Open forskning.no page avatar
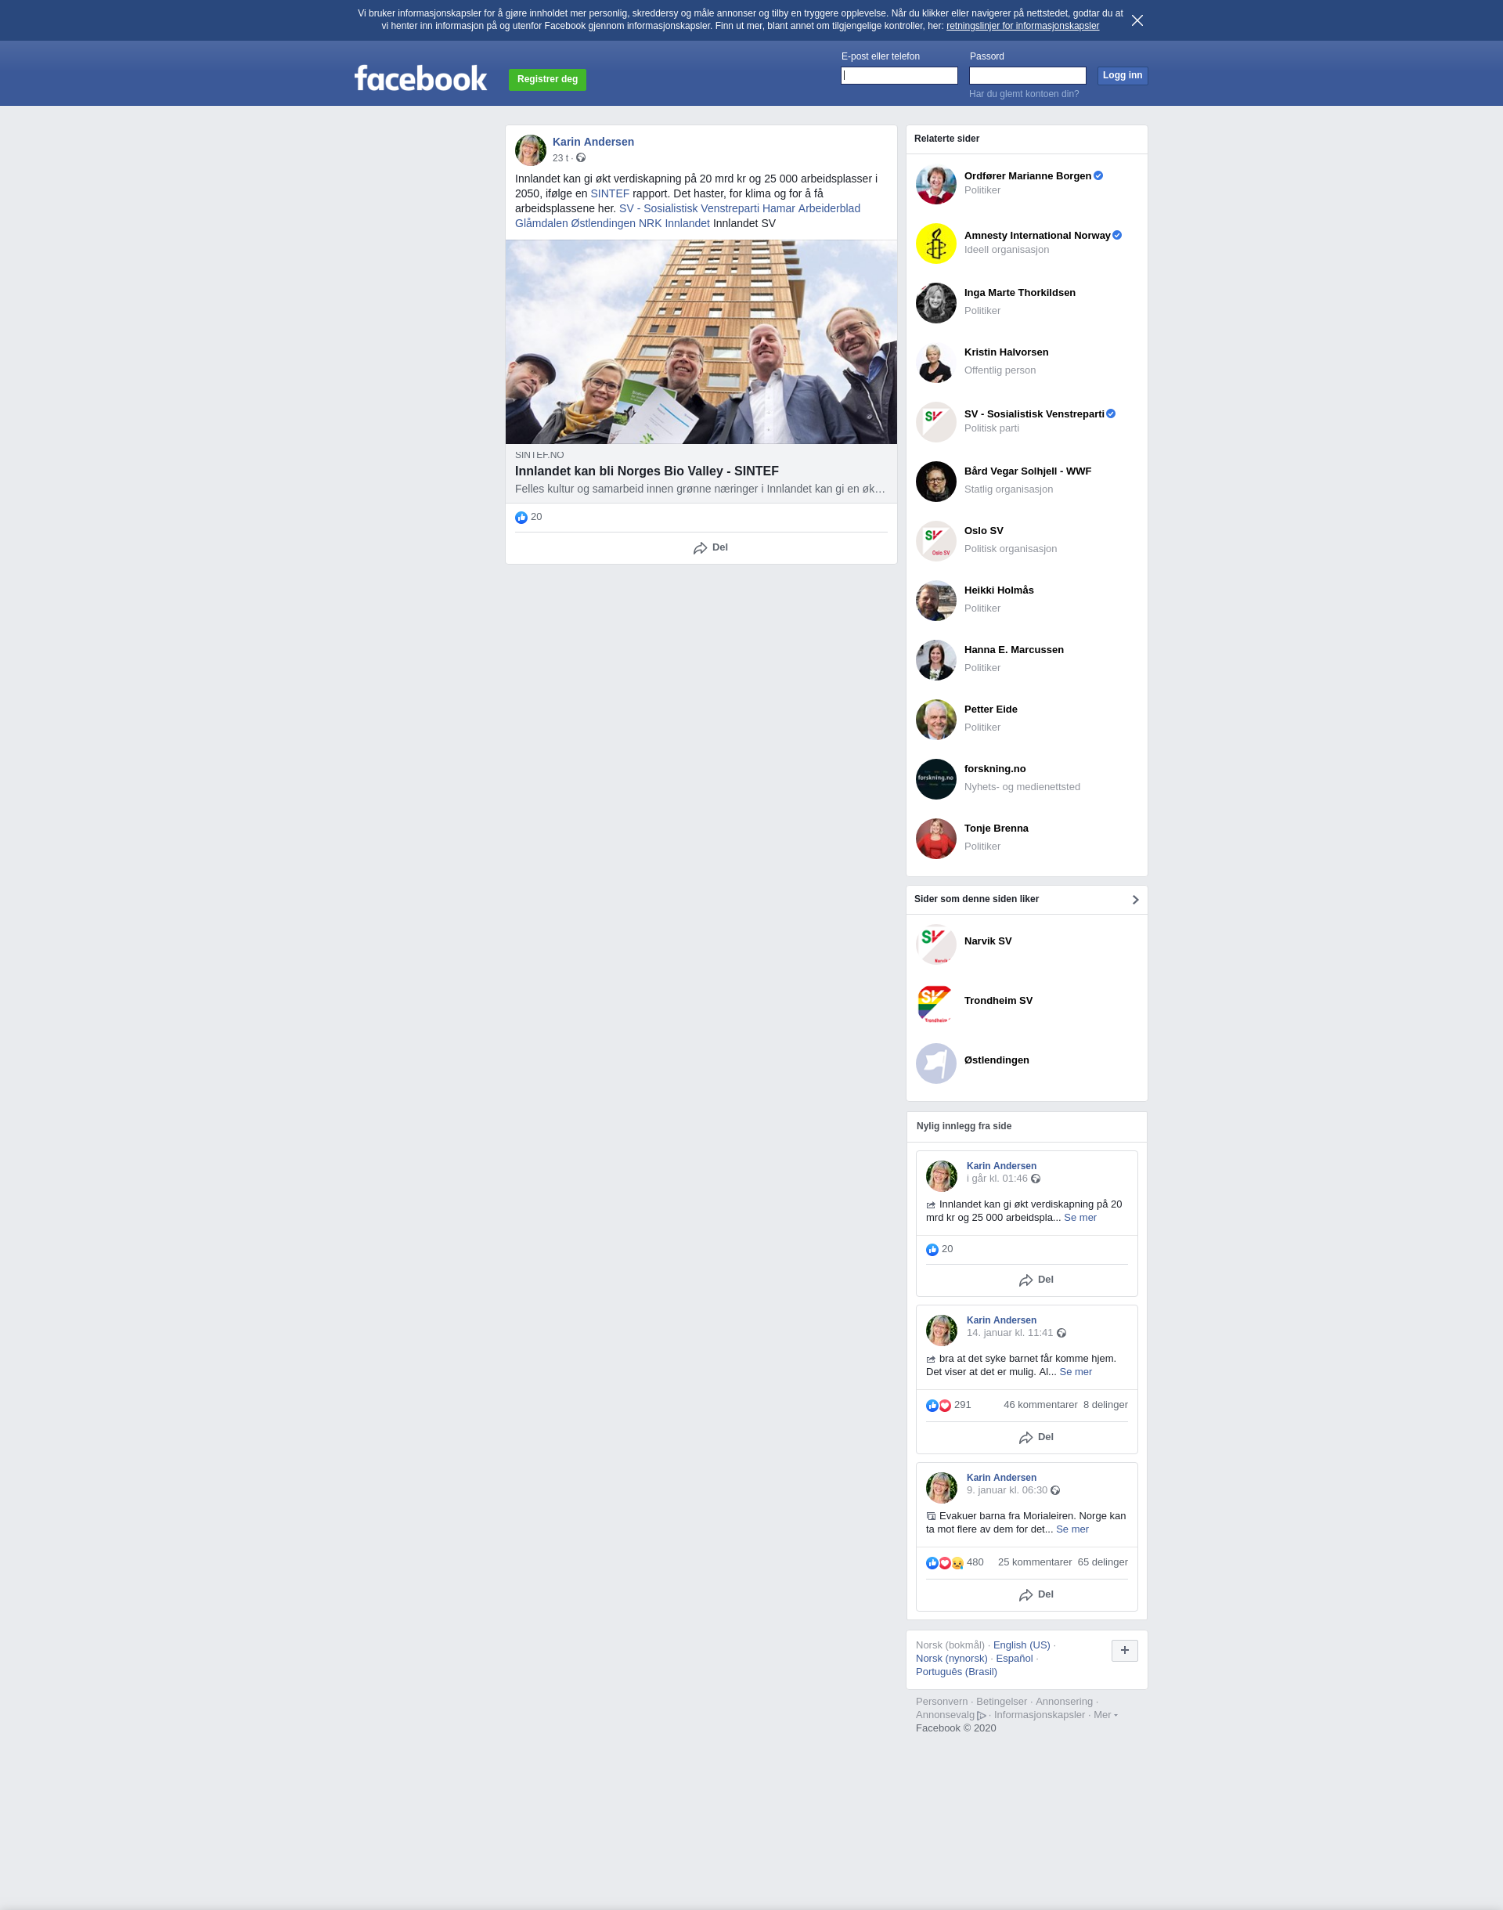 [x=935, y=779]
